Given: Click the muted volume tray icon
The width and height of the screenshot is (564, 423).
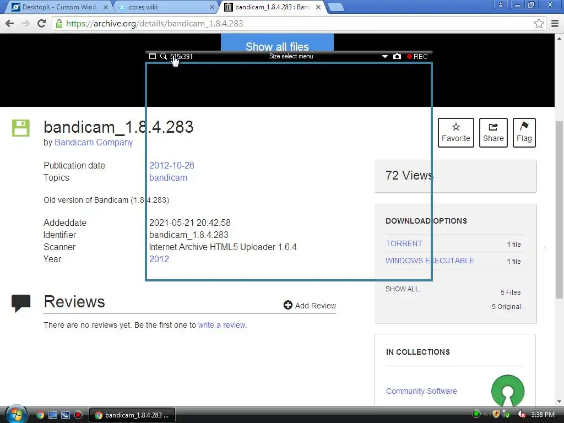Looking at the screenshot, I should 521,414.
